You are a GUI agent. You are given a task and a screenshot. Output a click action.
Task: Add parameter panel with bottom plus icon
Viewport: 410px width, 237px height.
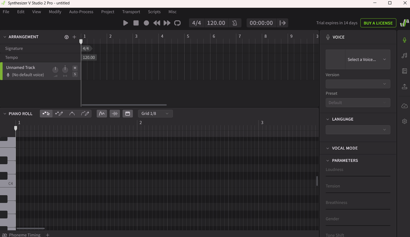click(47, 235)
